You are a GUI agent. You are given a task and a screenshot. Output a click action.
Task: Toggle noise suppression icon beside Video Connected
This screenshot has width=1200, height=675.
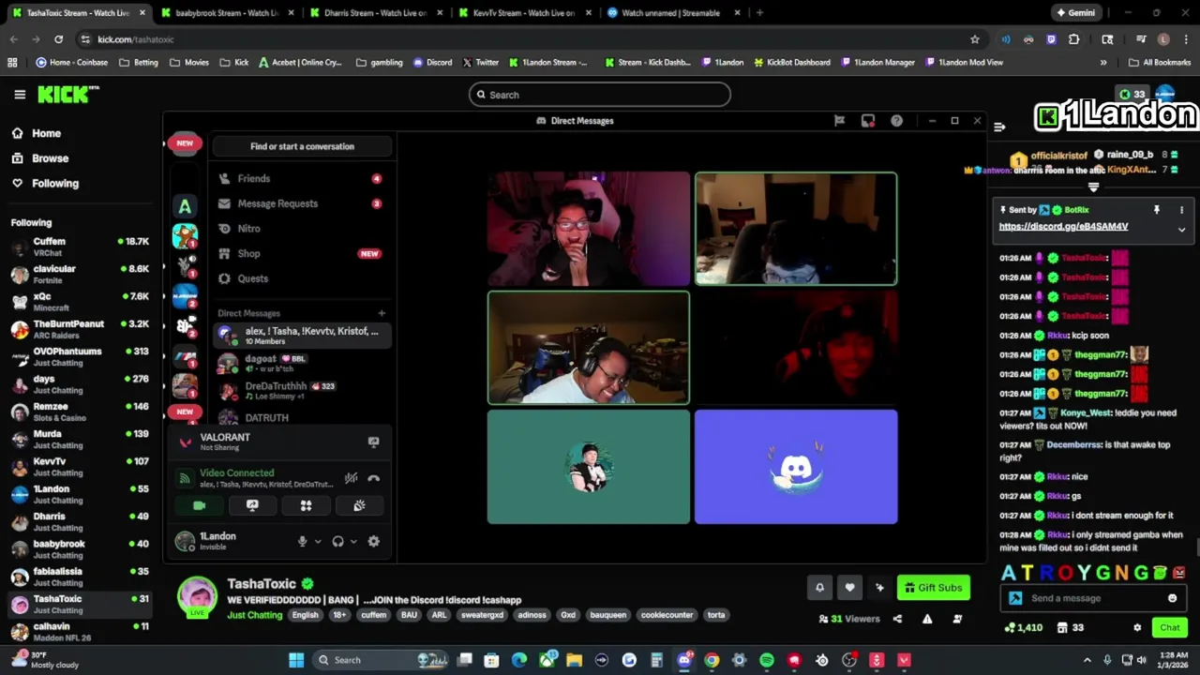[351, 478]
